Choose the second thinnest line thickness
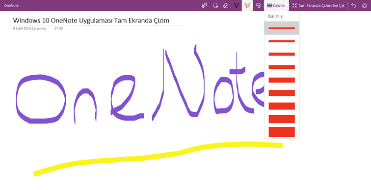Viewport: 371px width, 190px height. [x=282, y=41]
